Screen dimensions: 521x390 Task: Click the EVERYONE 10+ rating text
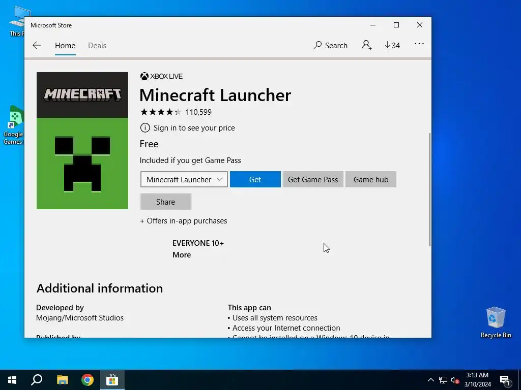(198, 243)
